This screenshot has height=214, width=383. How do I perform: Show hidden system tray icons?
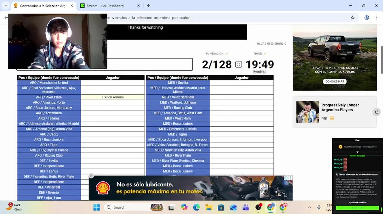pos(310,207)
